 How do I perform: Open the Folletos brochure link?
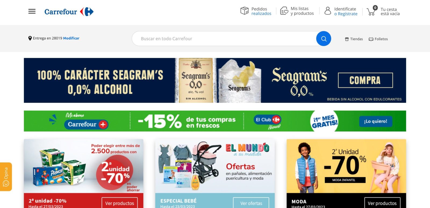378,39
